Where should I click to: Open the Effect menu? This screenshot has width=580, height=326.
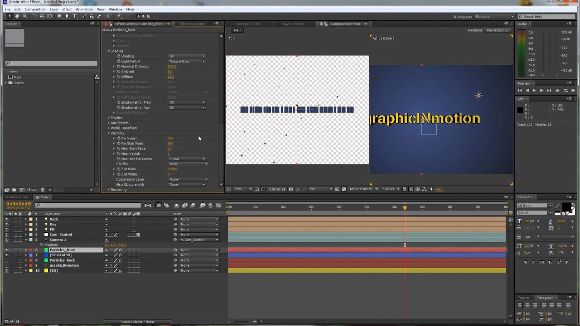click(x=67, y=9)
